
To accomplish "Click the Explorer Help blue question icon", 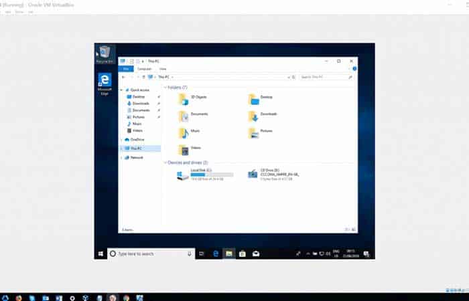I will [x=354, y=69].
